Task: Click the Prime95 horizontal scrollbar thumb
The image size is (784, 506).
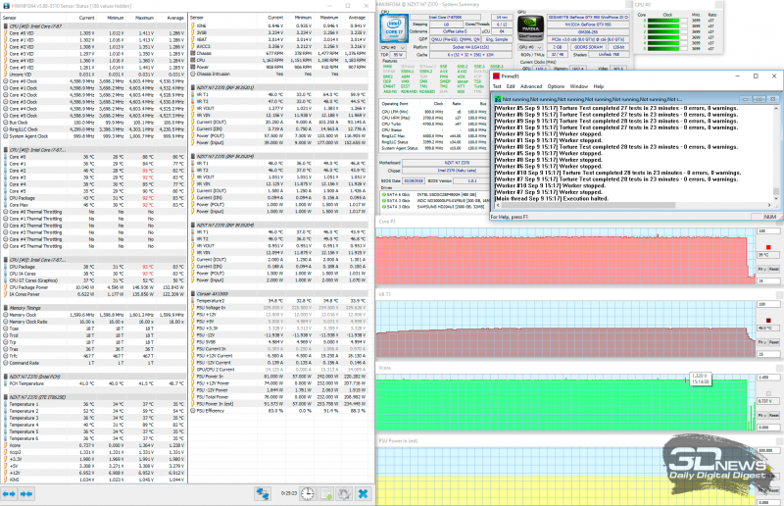Action: (x=587, y=205)
